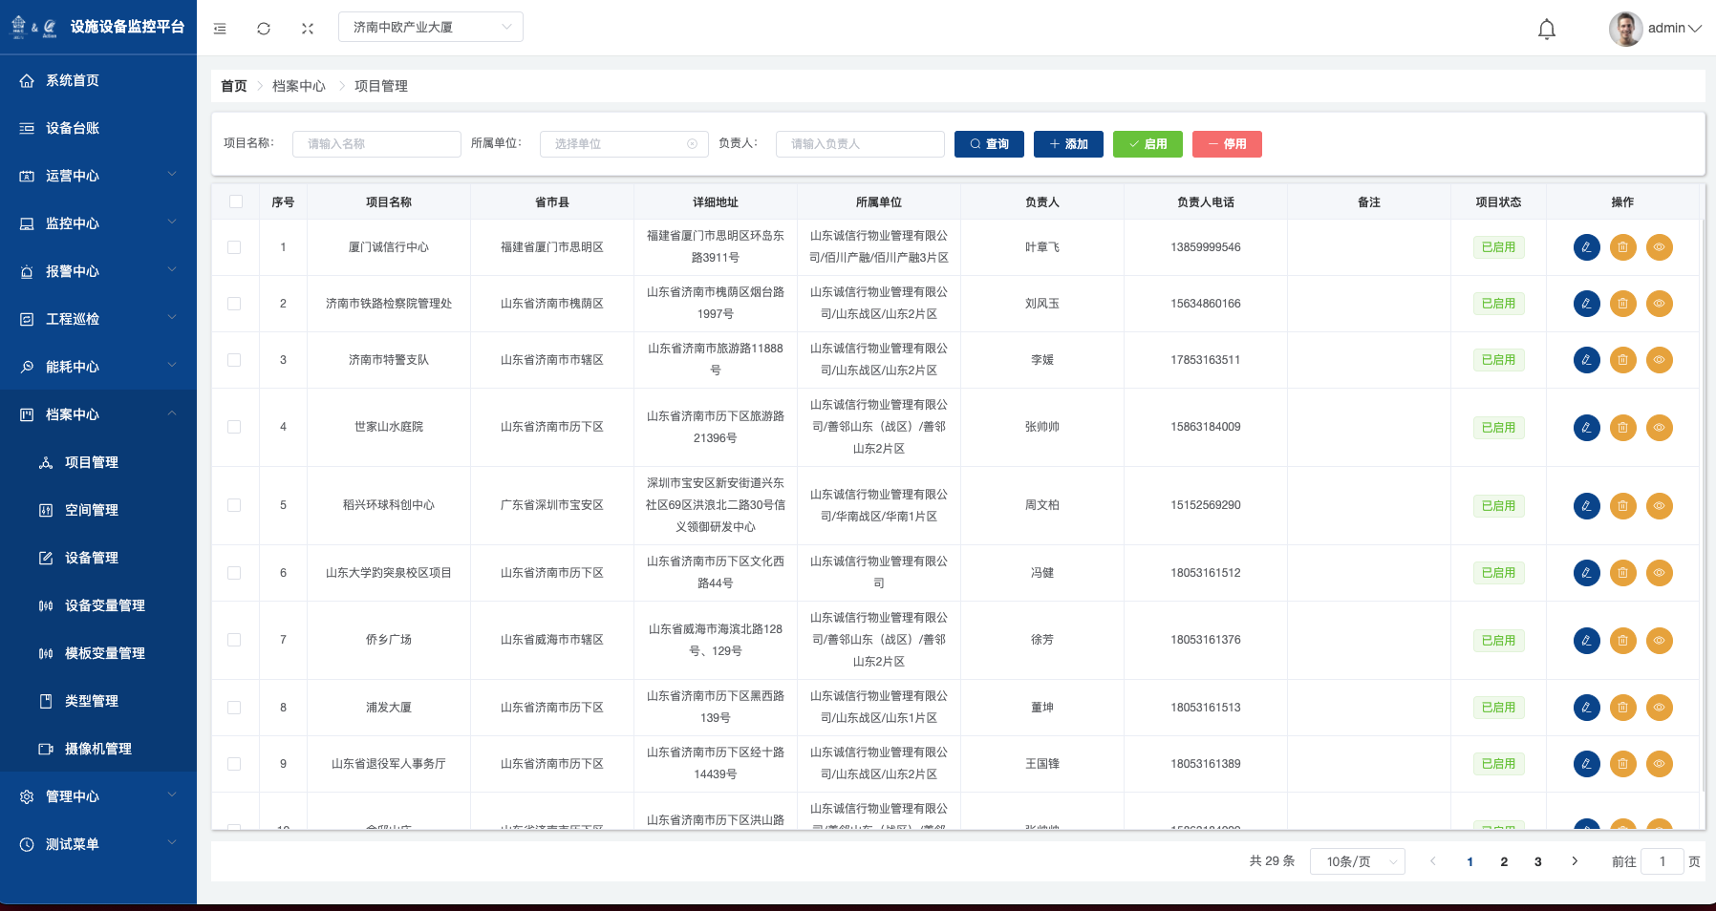The width and height of the screenshot is (1716, 911).
Task: Click the green 启用 button
Action: [x=1148, y=144]
